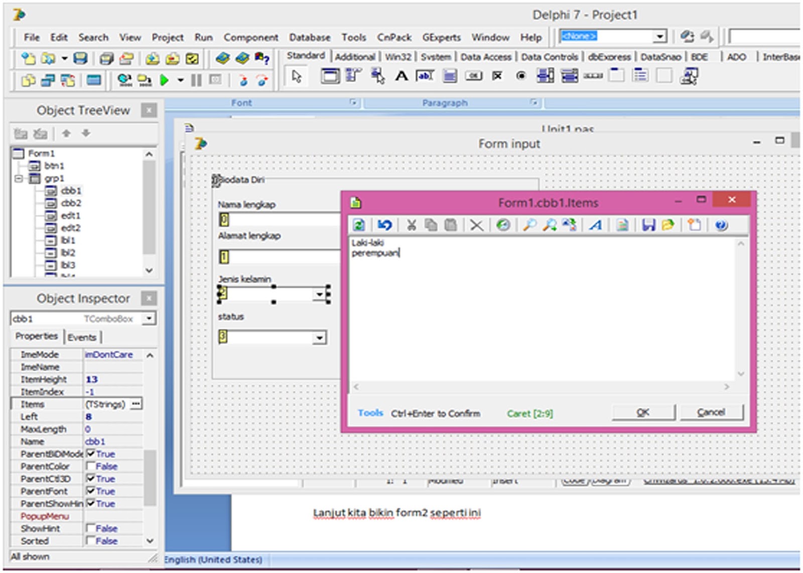Select cbb2 in the Object TreeView
Image resolution: width=803 pixels, height=573 pixels.
(71, 203)
